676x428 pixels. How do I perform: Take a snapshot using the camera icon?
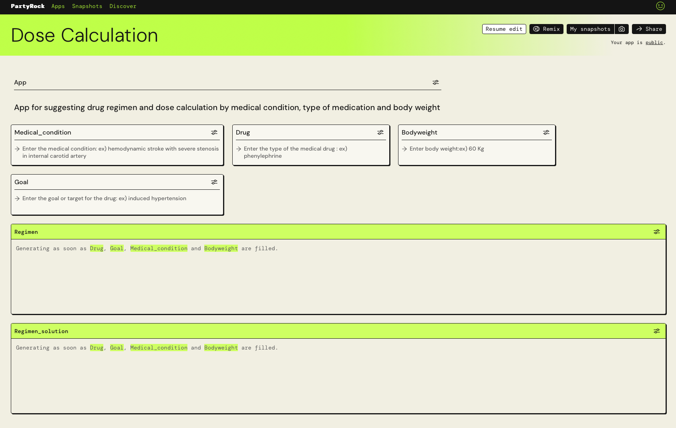click(622, 29)
